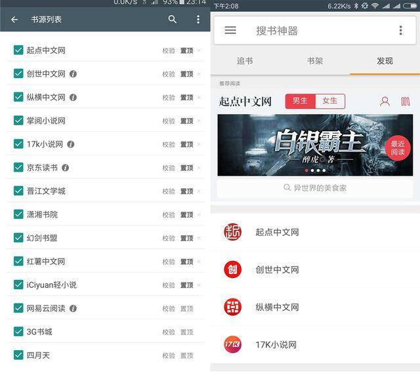Uncheck the 创世中文网 source checkbox

pyautogui.click(x=18, y=73)
